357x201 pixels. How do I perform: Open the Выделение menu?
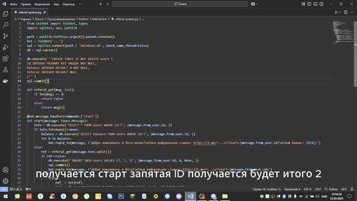(x=42, y=4)
